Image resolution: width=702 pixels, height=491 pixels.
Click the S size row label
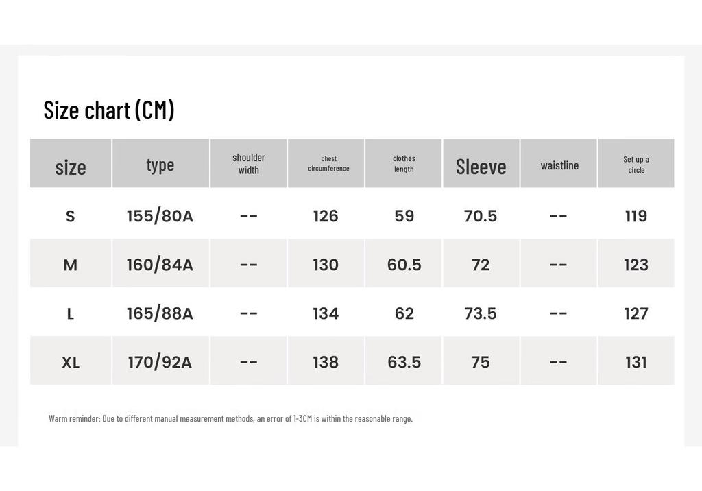coord(71,217)
